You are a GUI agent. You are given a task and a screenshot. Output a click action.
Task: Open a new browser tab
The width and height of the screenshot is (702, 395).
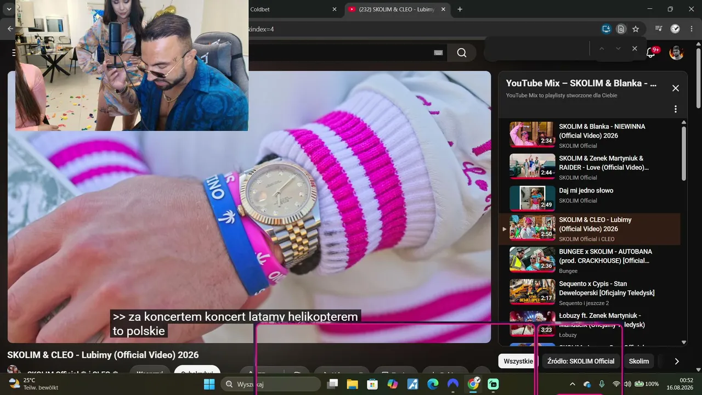coord(460,9)
